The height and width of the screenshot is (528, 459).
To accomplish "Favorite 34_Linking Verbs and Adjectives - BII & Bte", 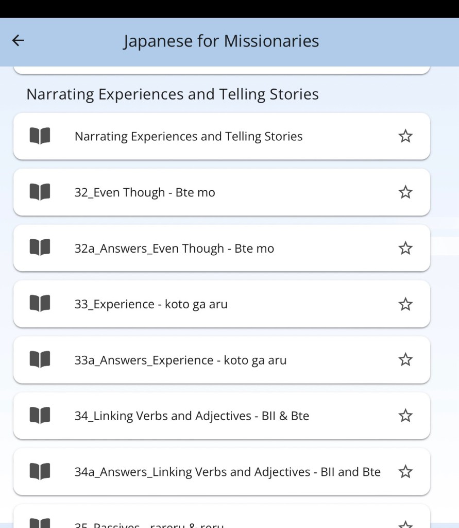I will point(405,416).
